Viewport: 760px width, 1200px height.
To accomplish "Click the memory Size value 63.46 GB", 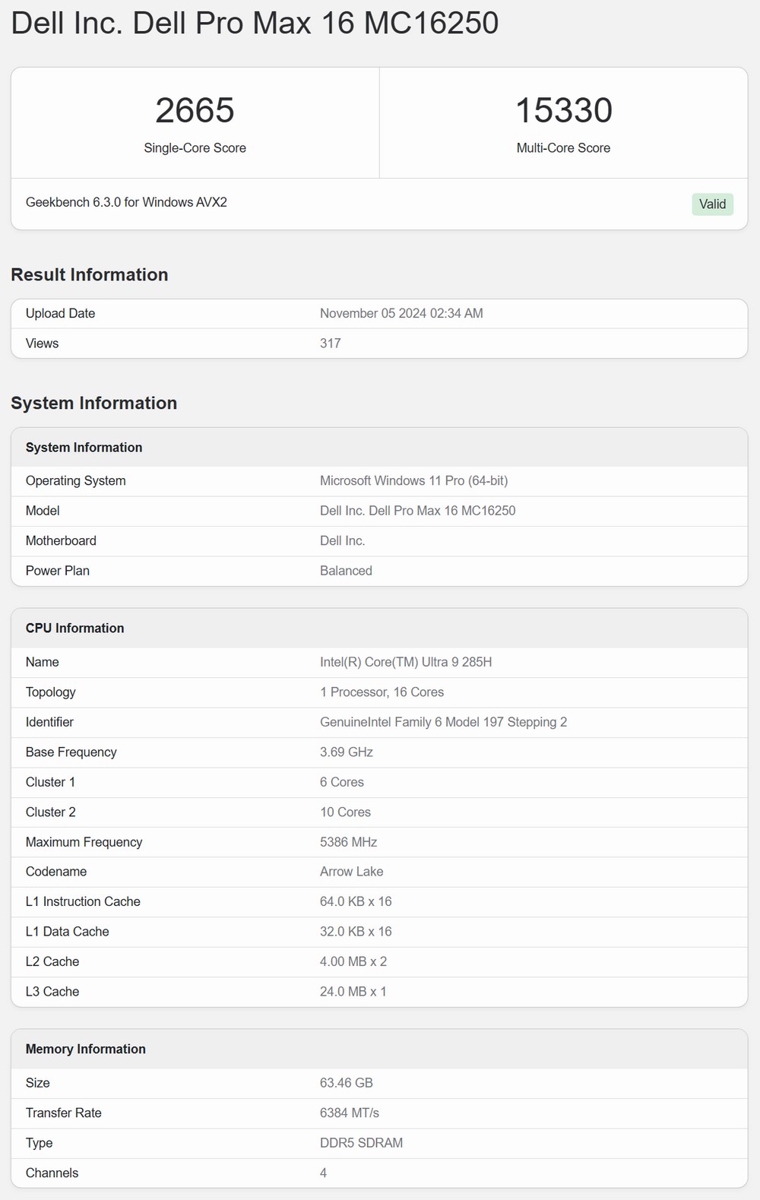I will pos(346,1083).
